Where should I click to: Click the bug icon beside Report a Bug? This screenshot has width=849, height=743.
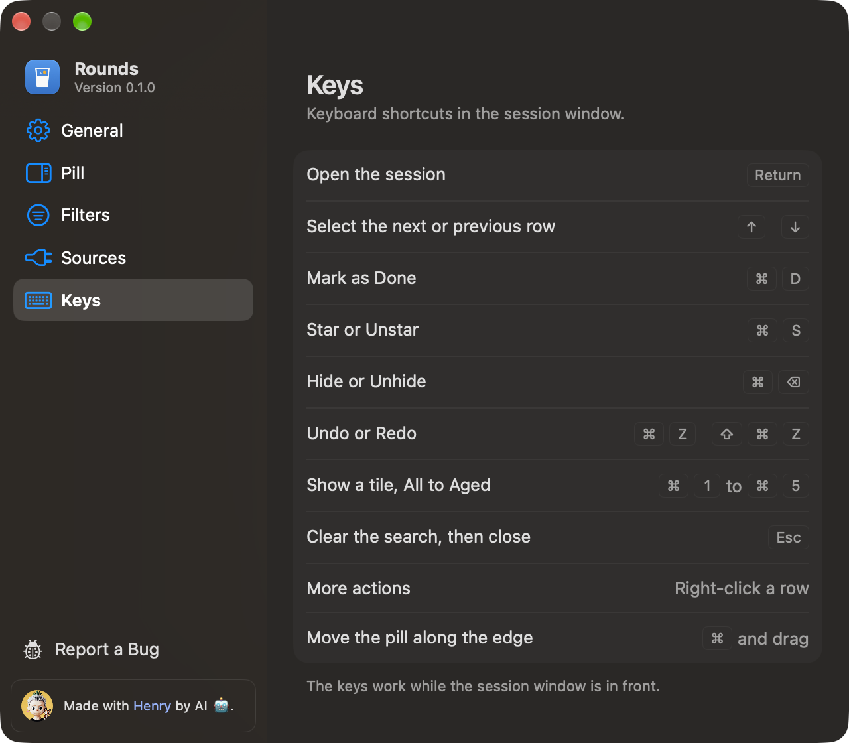click(x=33, y=650)
